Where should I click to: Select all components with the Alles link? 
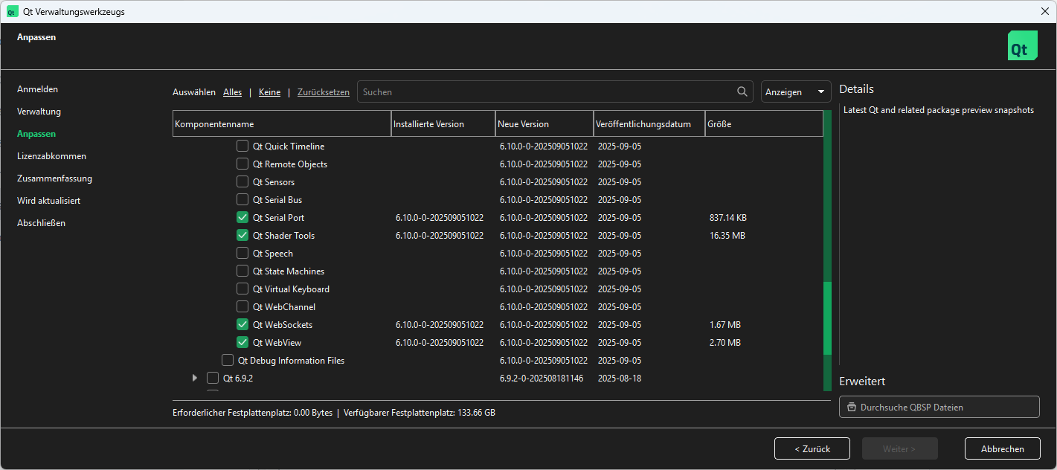coord(232,92)
